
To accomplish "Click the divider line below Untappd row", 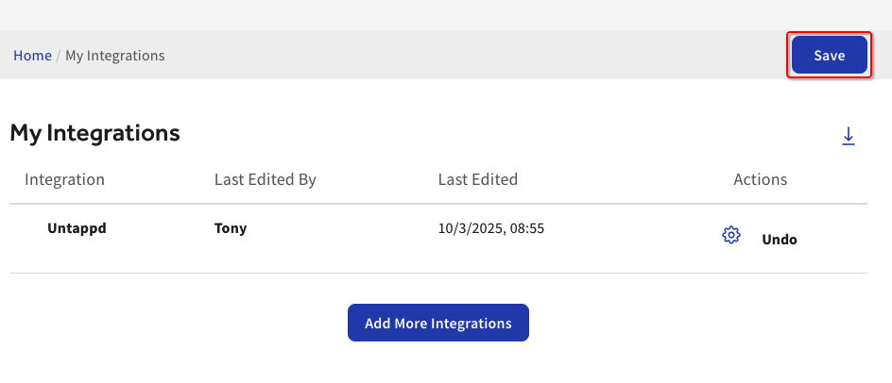I will [438, 274].
